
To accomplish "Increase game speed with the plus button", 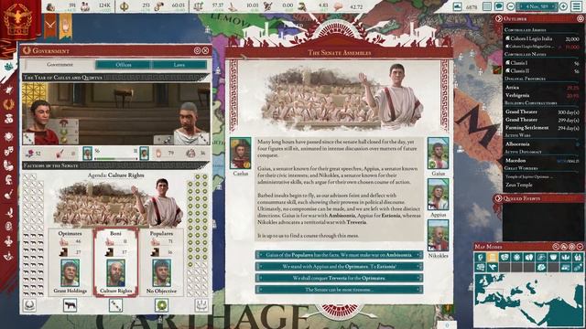I will (563, 6).
